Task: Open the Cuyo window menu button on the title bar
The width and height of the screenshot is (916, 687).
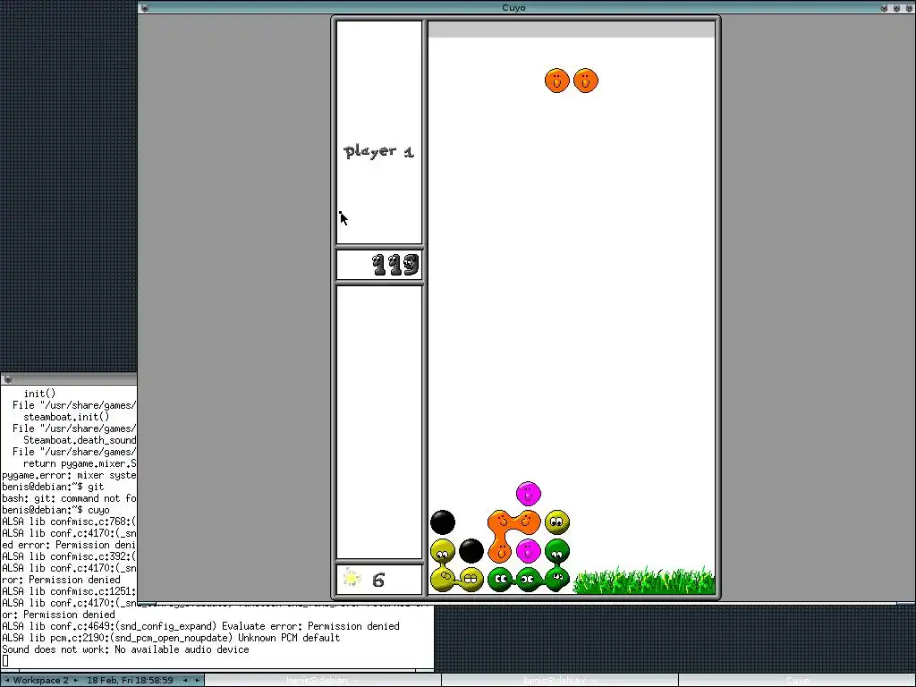Action: [145, 7]
